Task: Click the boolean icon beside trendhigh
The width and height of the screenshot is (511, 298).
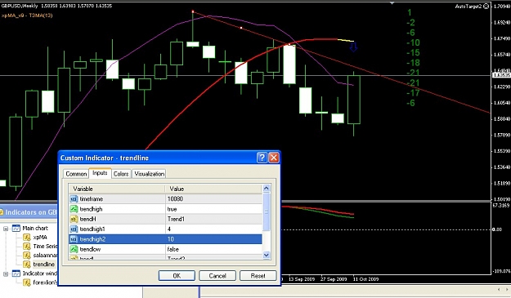Action: click(74, 209)
